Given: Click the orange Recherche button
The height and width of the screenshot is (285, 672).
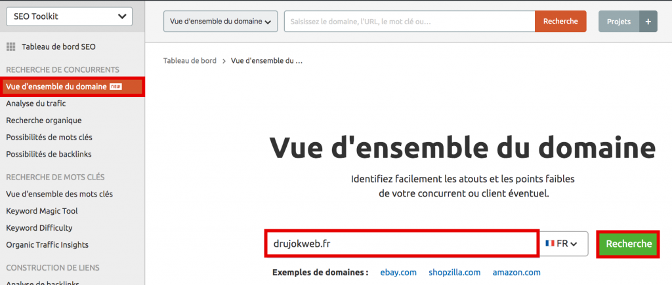Looking at the screenshot, I should pyautogui.click(x=560, y=22).
